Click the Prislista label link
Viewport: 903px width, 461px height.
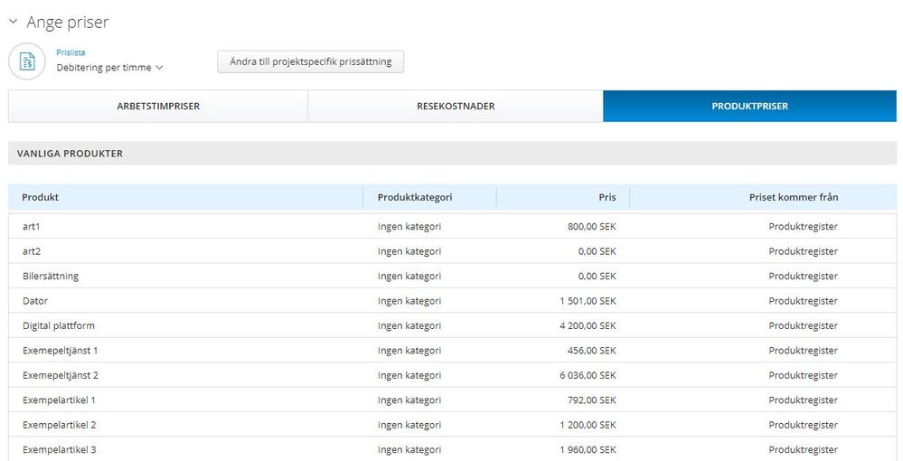71,52
